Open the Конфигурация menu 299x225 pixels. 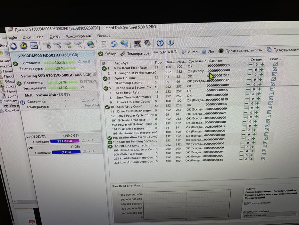tap(79, 36)
